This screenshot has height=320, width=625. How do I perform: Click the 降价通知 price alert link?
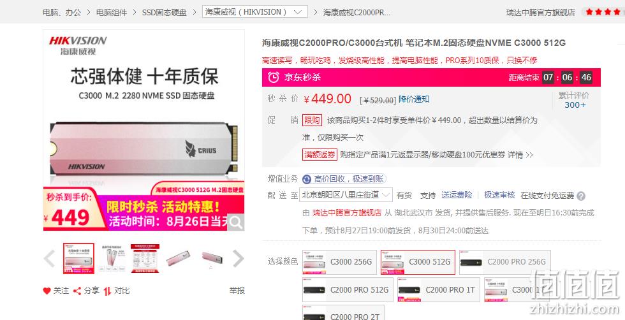[x=414, y=99]
